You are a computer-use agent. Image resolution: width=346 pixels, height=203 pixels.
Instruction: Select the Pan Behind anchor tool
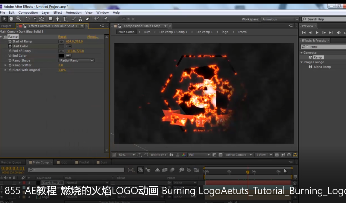(x=42, y=19)
